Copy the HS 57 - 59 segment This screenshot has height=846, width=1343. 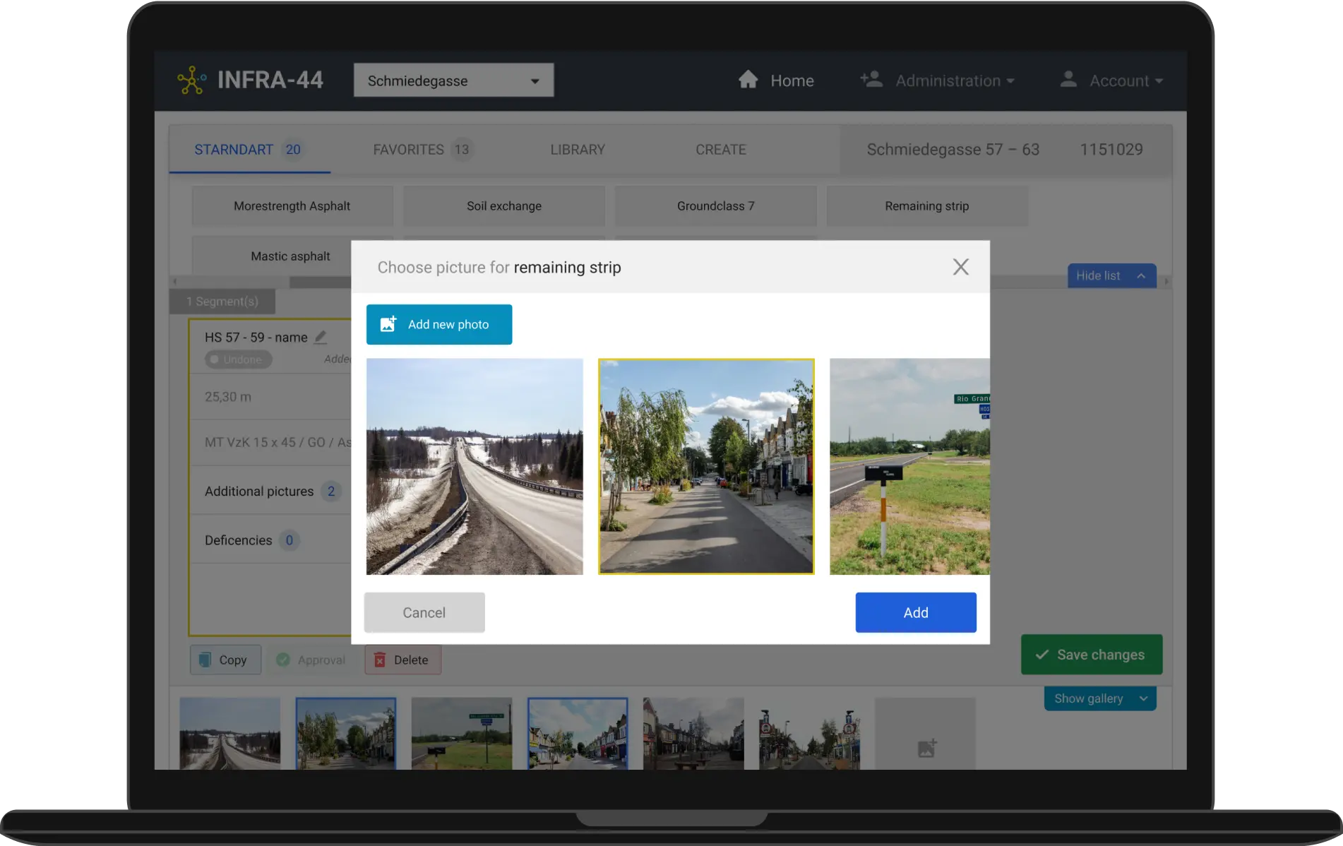[x=225, y=659]
